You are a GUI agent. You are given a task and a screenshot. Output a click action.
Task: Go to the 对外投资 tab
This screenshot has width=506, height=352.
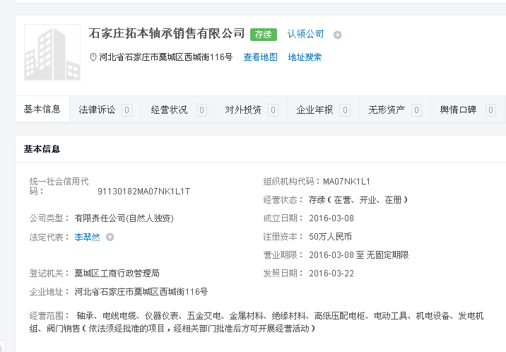pos(243,110)
